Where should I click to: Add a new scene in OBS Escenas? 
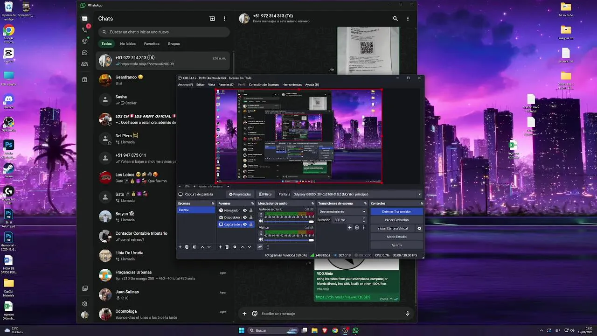pyautogui.click(x=180, y=247)
